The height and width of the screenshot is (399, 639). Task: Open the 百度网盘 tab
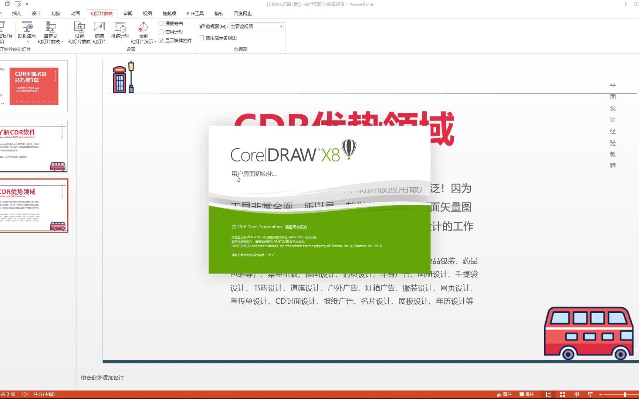pos(243,13)
